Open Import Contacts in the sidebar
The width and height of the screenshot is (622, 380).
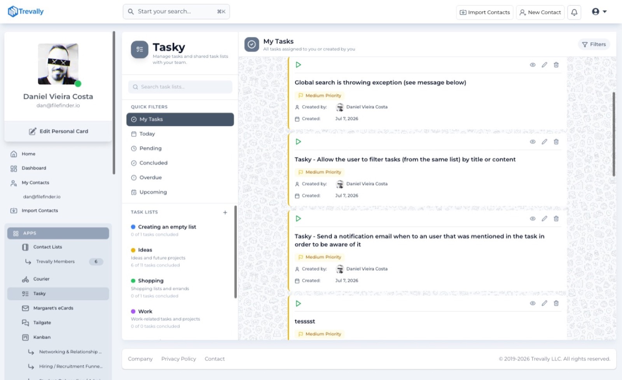[x=40, y=211]
